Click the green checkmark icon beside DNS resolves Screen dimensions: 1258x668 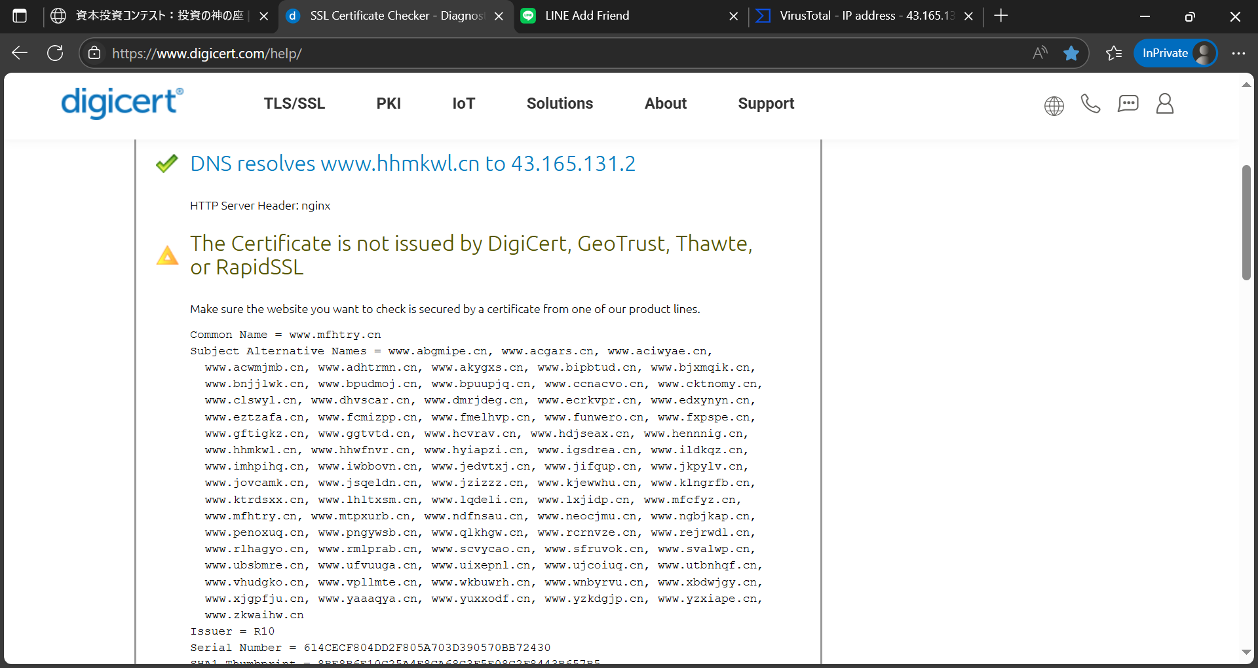tap(167, 163)
